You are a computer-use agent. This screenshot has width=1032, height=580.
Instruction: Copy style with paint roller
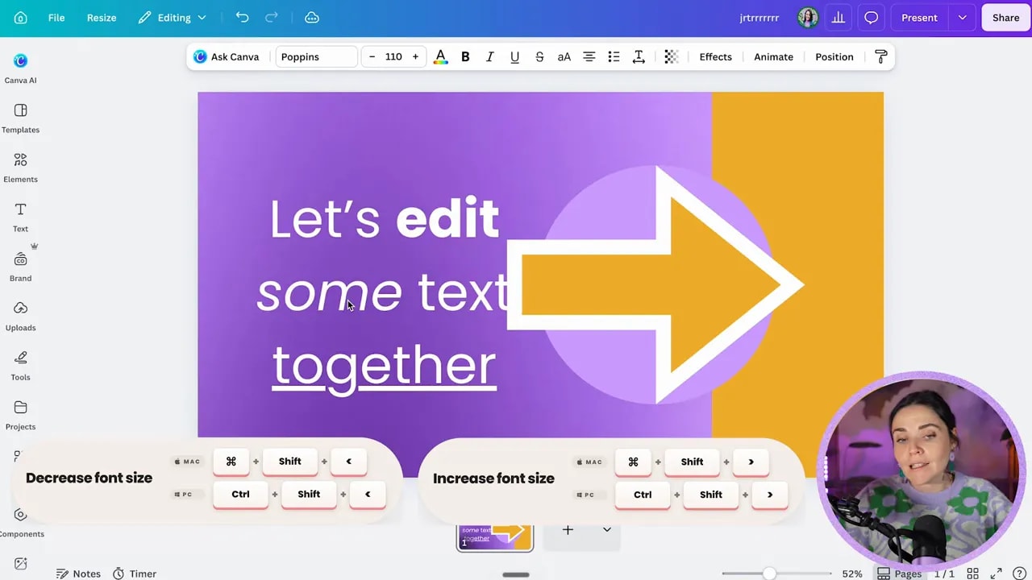coord(880,57)
